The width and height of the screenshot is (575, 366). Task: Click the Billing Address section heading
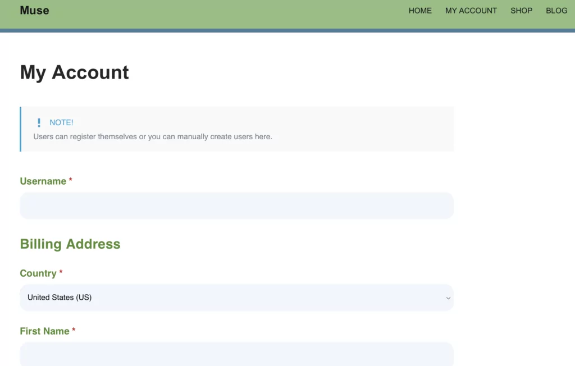(x=70, y=244)
